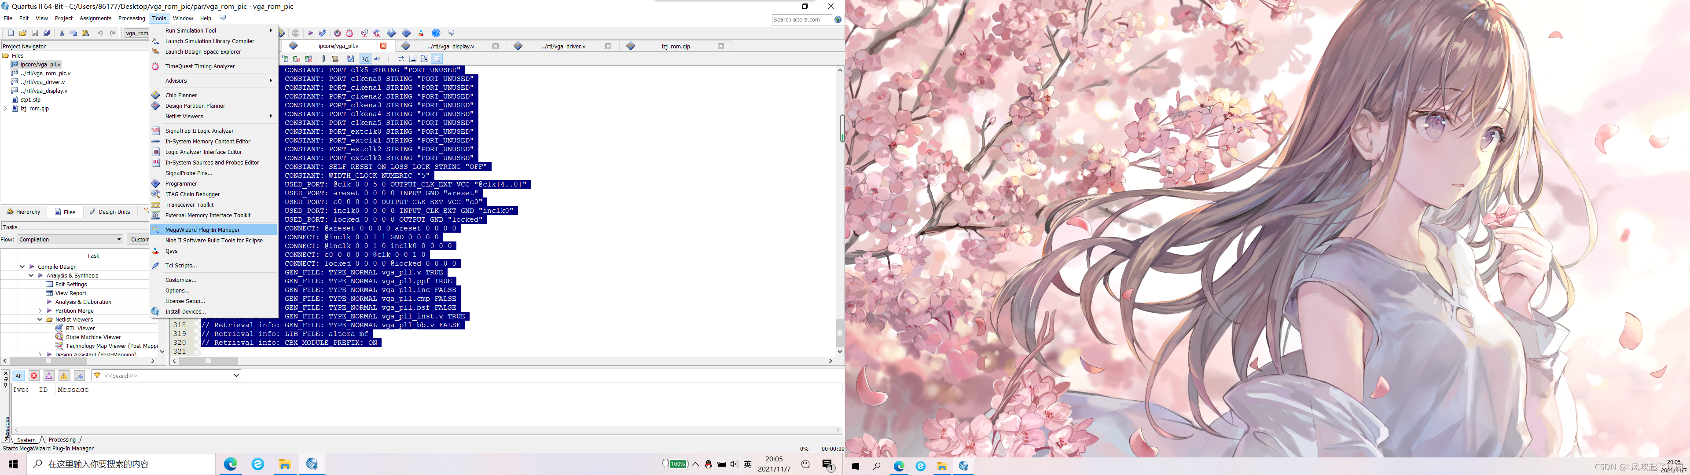Collapse the Analysis & Synthesis task node
1690x475 pixels.
(x=31, y=276)
